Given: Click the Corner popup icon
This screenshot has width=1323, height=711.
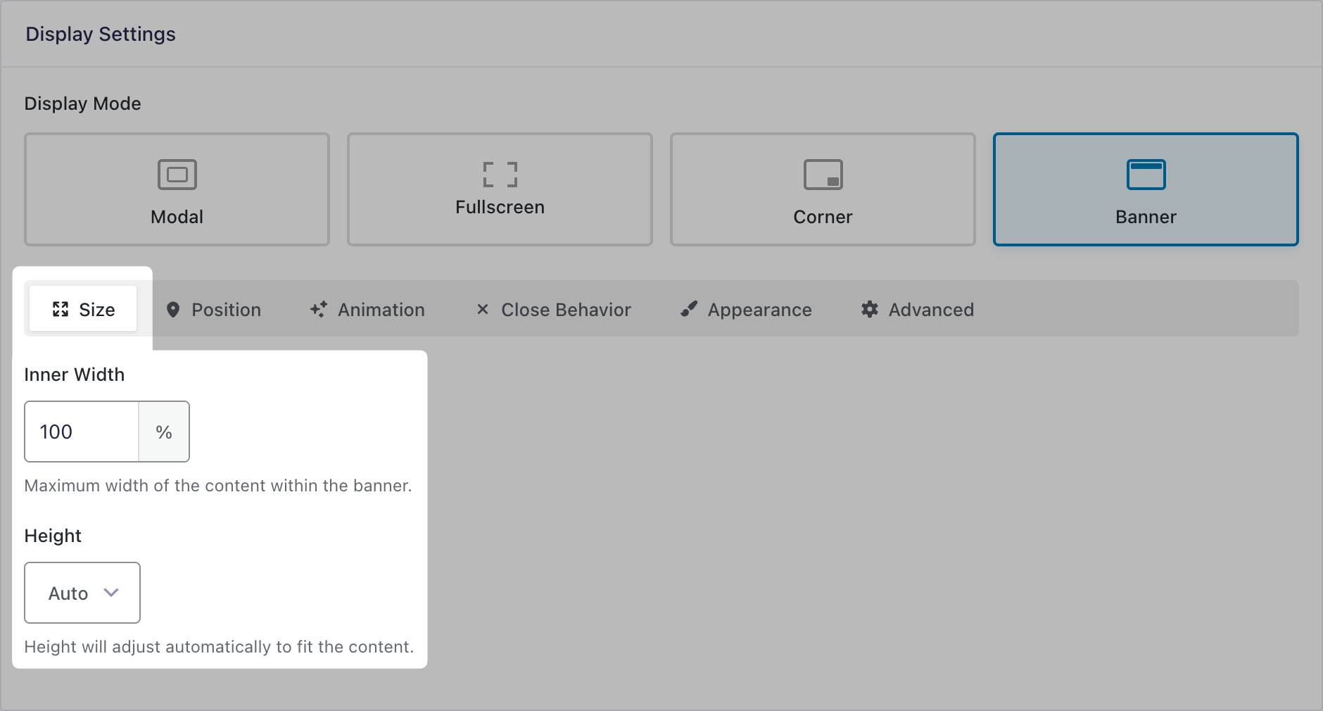Looking at the screenshot, I should click(823, 175).
